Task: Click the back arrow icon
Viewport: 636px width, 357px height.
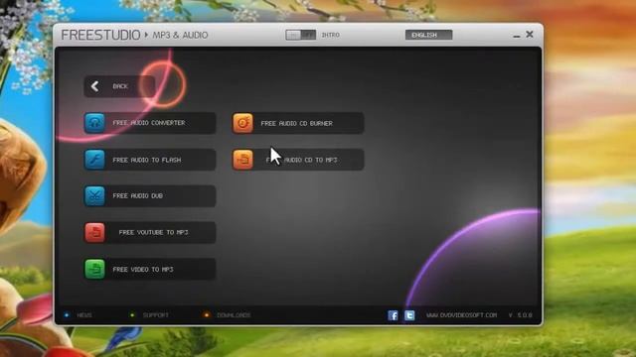Action: pyautogui.click(x=95, y=86)
